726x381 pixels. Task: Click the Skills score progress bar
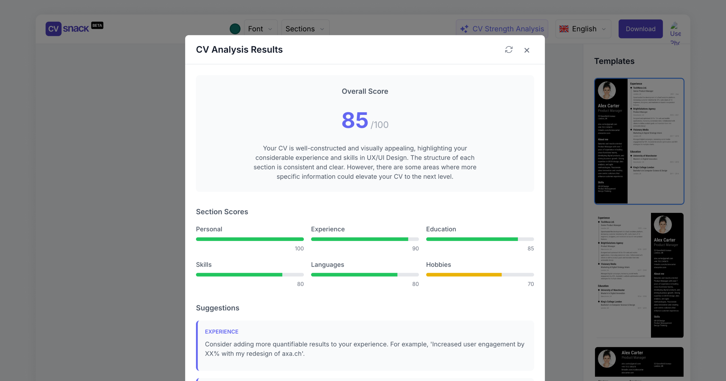[x=250, y=275]
